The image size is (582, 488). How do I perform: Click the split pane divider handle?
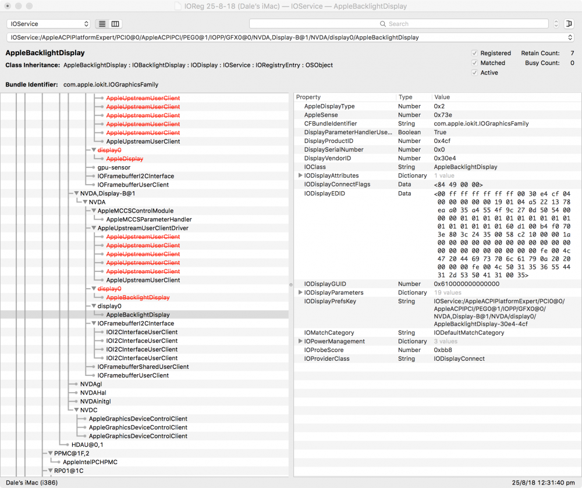[x=291, y=285]
